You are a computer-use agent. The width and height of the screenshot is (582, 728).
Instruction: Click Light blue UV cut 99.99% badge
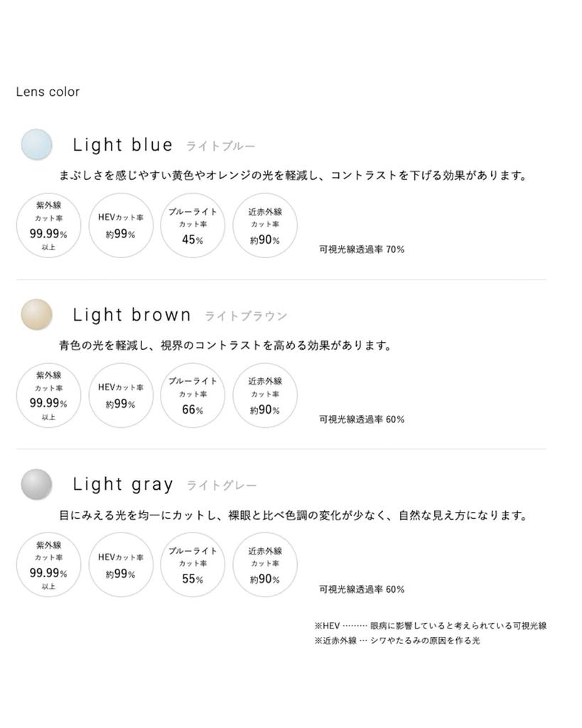pyautogui.click(x=48, y=225)
